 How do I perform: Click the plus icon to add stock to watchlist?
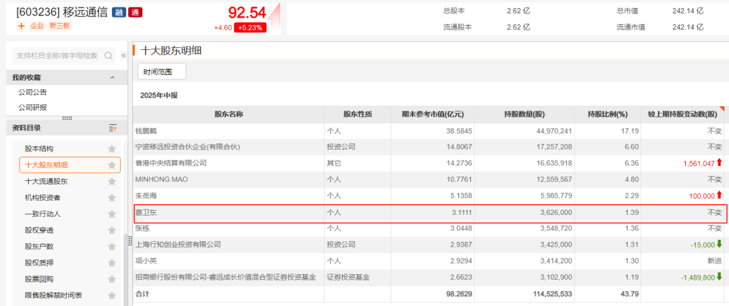21,26
